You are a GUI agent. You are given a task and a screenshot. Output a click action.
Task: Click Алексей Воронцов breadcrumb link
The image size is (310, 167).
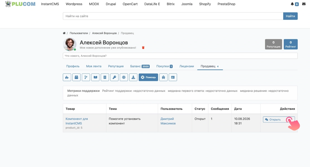[104, 33]
